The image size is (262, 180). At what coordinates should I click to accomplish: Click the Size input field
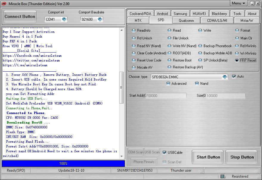coord(225,96)
